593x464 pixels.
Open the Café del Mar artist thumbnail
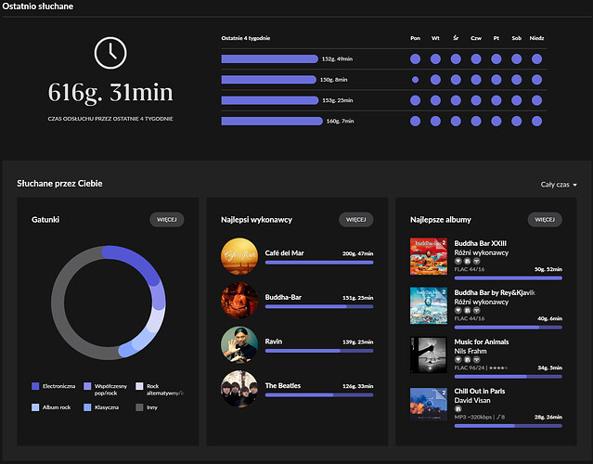coord(239,256)
